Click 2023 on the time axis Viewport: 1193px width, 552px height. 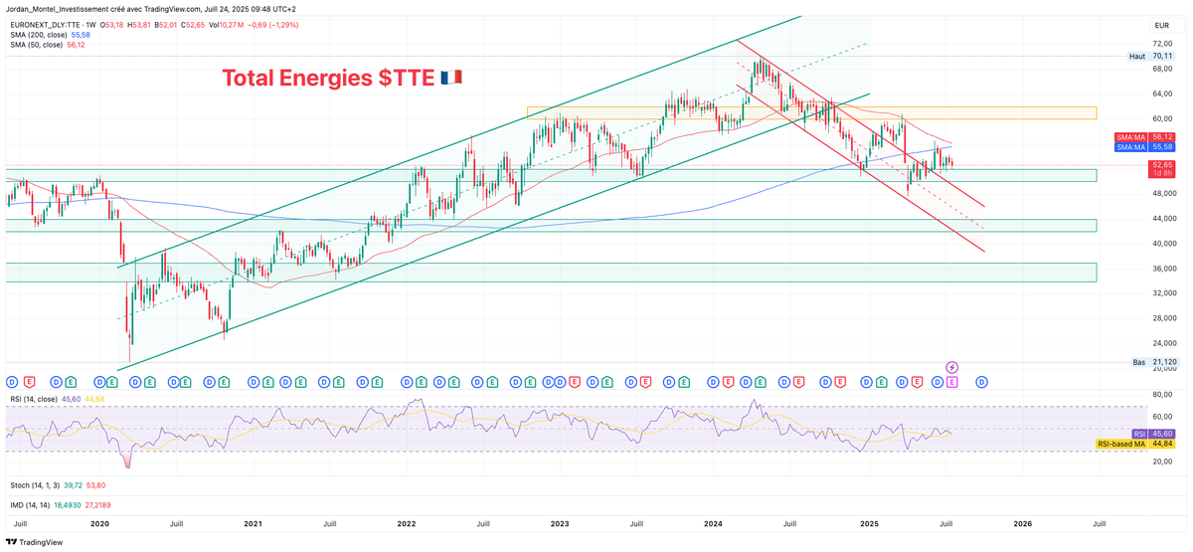click(559, 522)
